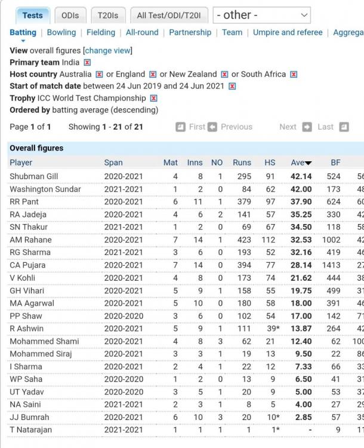The width and height of the screenshot is (364, 448).
Task: Switch to the ODIs tab
Action: [70, 16]
